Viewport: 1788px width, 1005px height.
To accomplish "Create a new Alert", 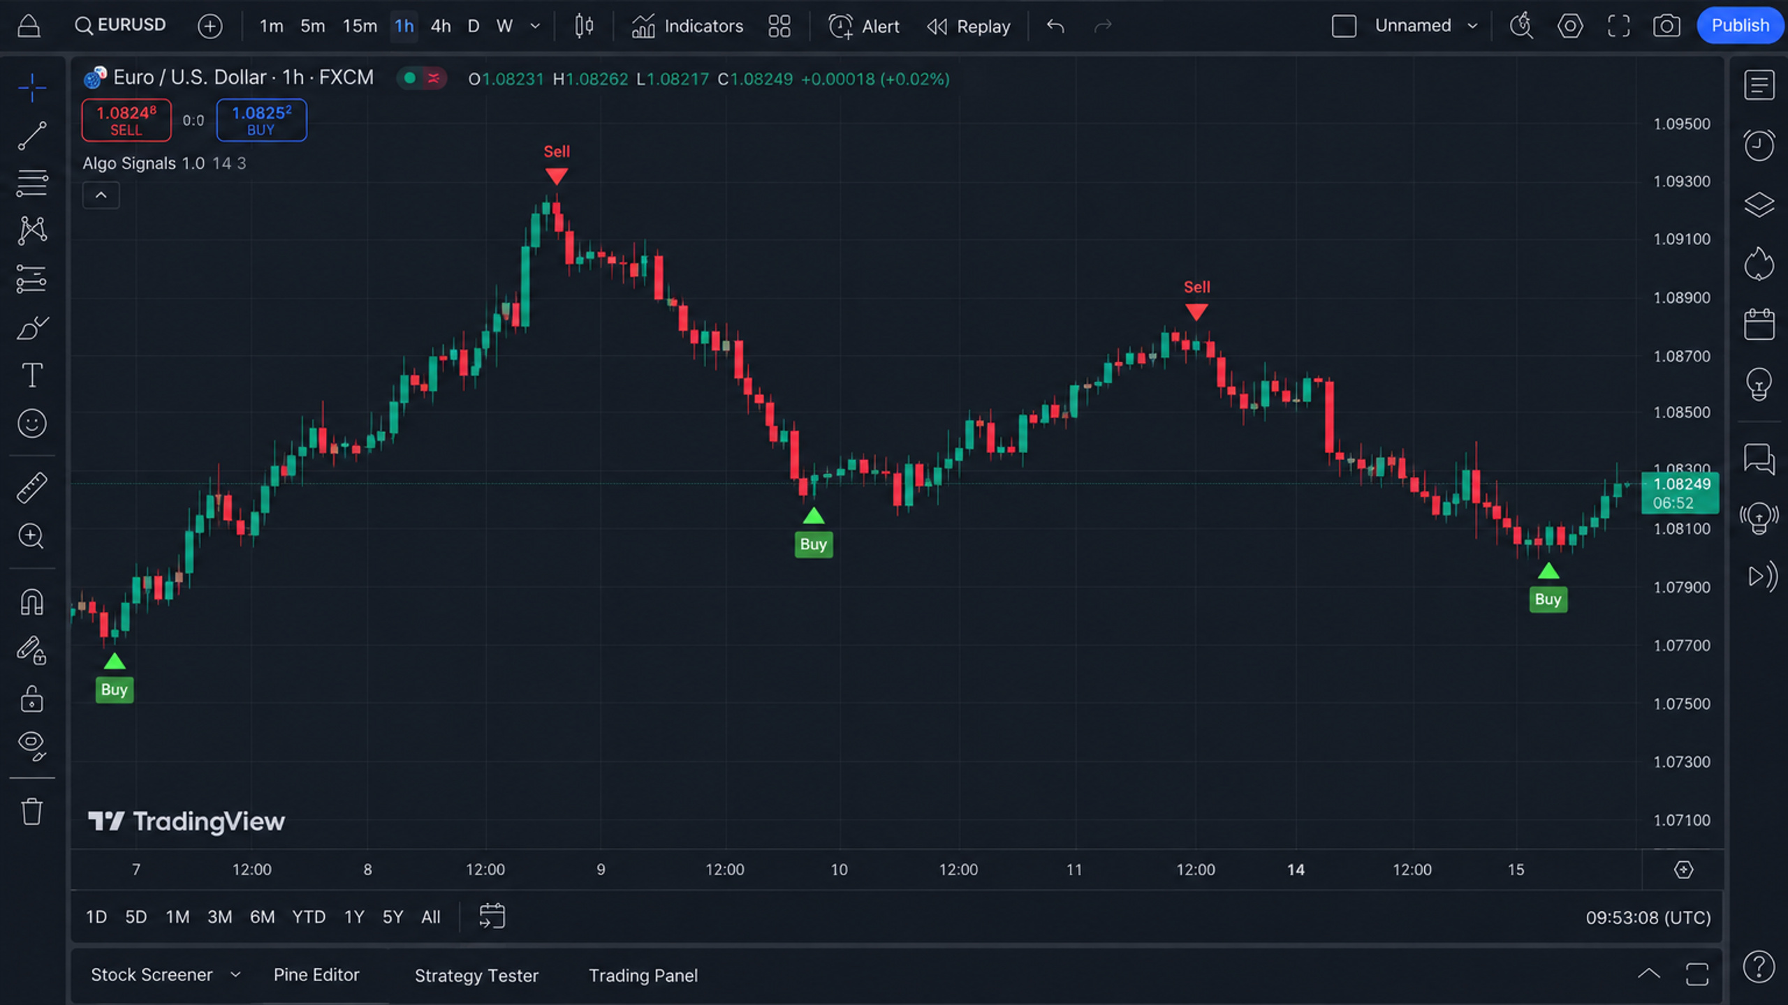I will (864, 26).
